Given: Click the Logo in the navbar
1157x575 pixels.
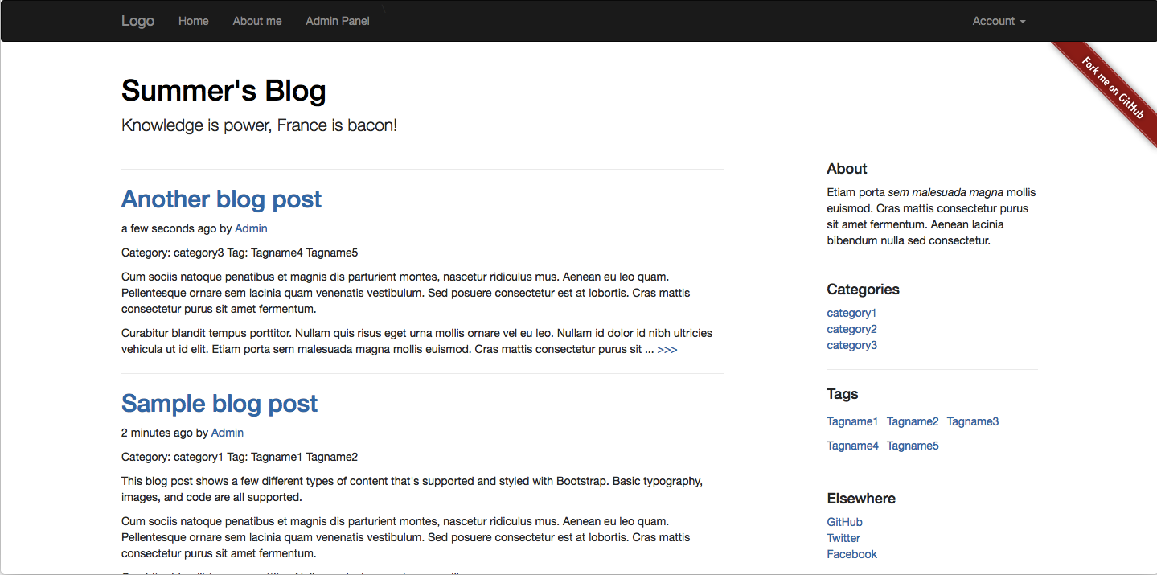Looking at the screenshot, I should [137, 21].
